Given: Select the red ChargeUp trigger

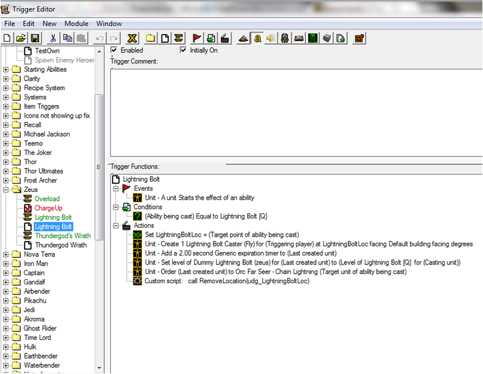Looking at the screenshot, I should click(48, 208).
